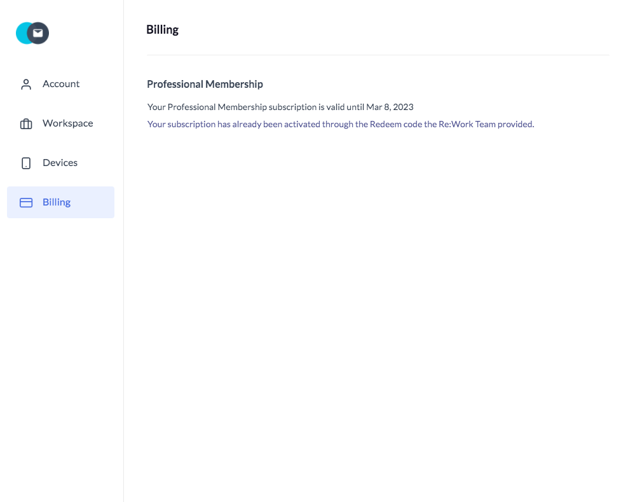Go to the Workspace section
The height and width of the screenshot is (502, 628).
67,123
